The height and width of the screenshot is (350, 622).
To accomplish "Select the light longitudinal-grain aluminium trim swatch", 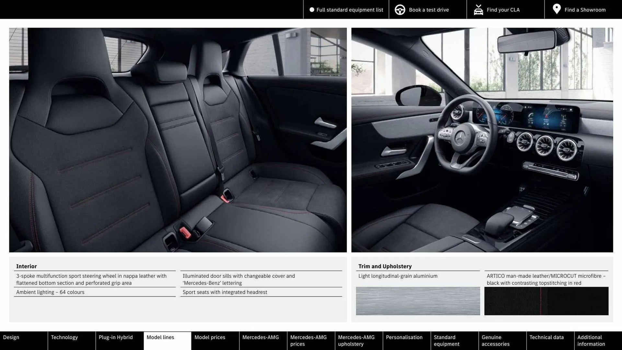I will coord(418,301).
